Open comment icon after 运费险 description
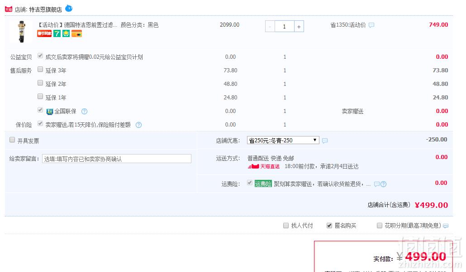466x272 pixels. [x=376, y=184]
